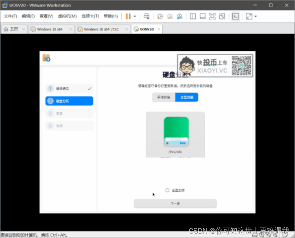Open the console view icon

(x=236, y=16)
